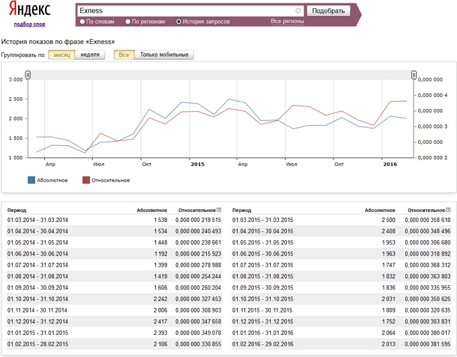Image resolution: width=457 pixels, height=357 pixels.
Task: Click absolute value 2 242 for October 2014
Action: tap(161, 299)
